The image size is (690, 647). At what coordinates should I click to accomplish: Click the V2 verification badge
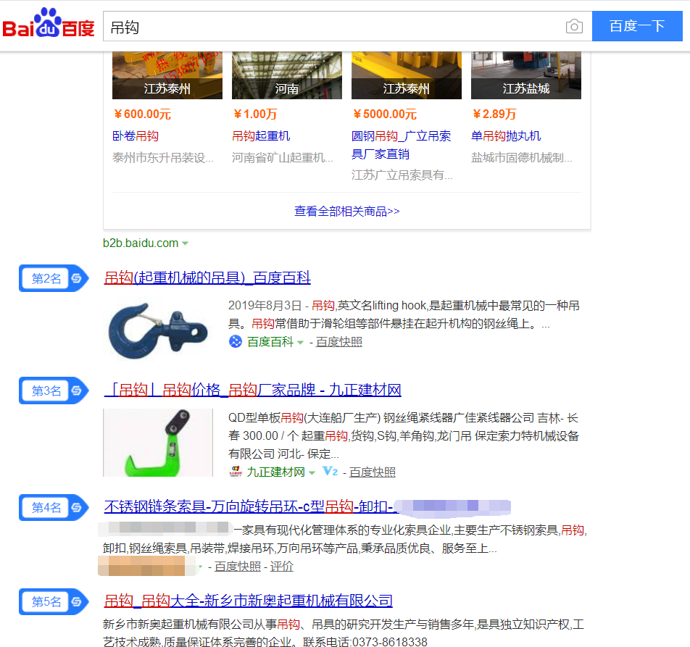(330, 472)
